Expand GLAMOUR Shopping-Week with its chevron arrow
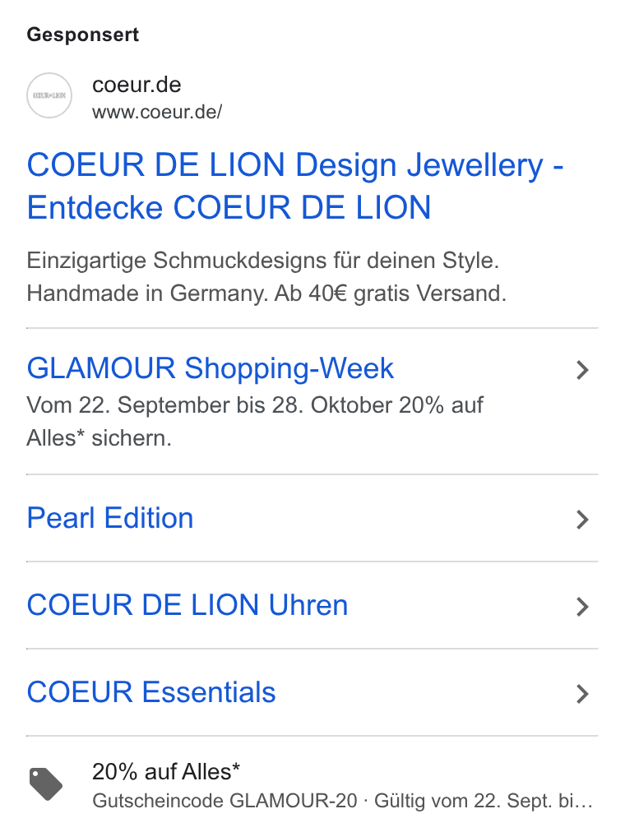Screen dimensions: 625x832 (582, 370)
